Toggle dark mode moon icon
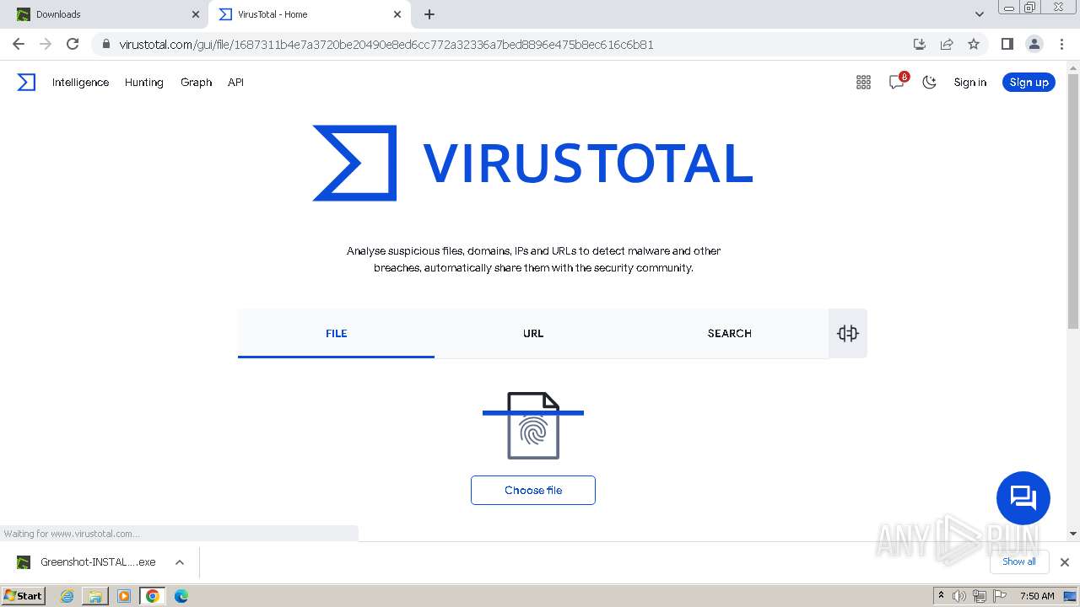The height and width of the screenshot is (607, 1080). click(929, 82)
